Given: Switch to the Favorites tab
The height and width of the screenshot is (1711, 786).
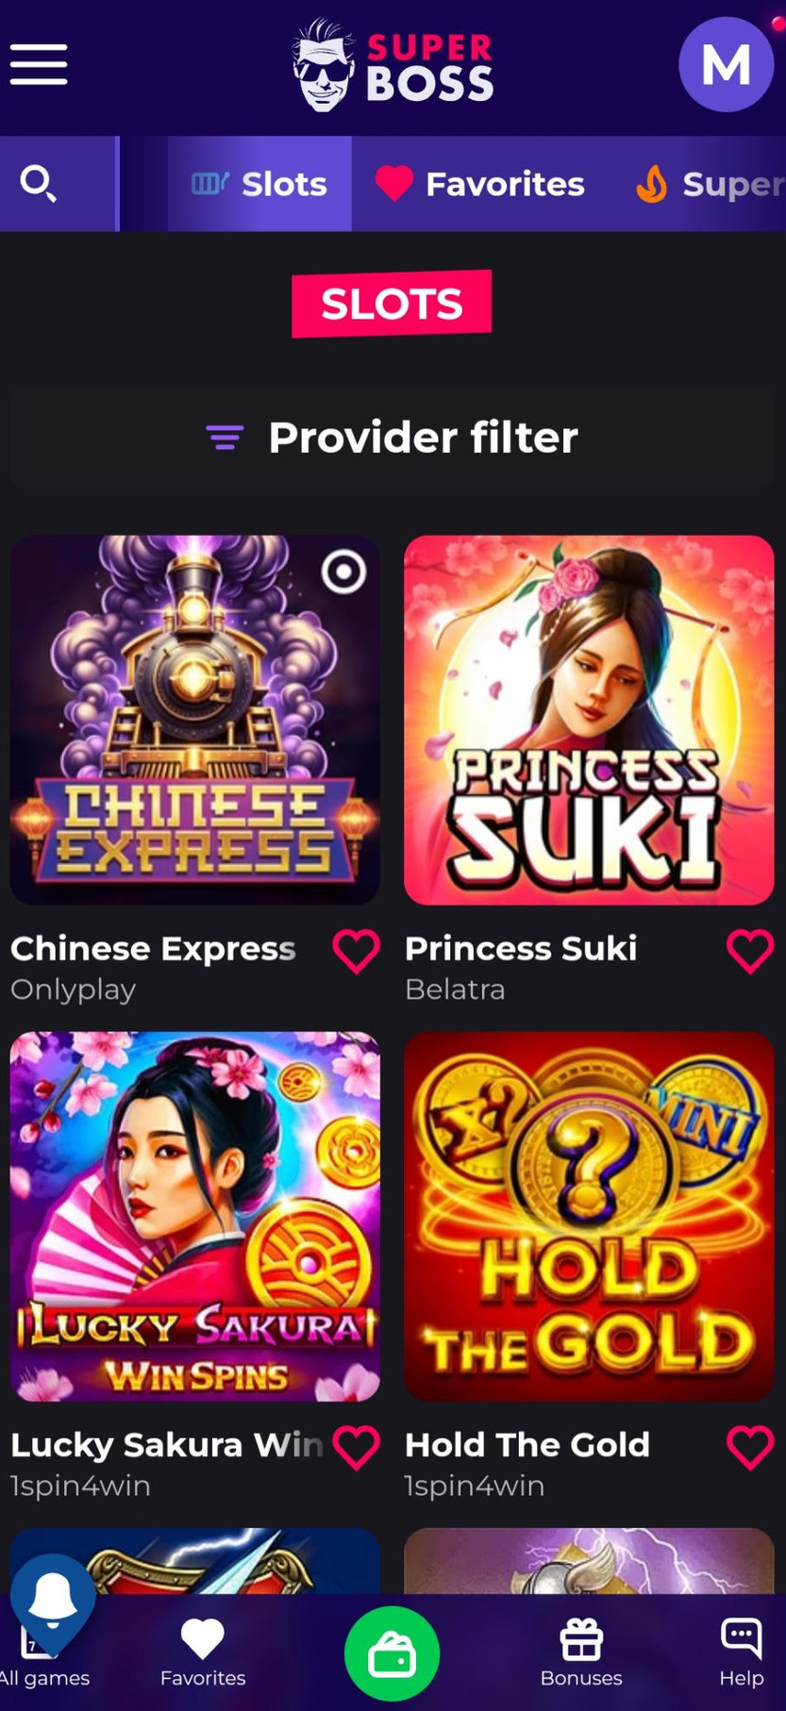Looking at the screenshot, I should click(480, 184).
